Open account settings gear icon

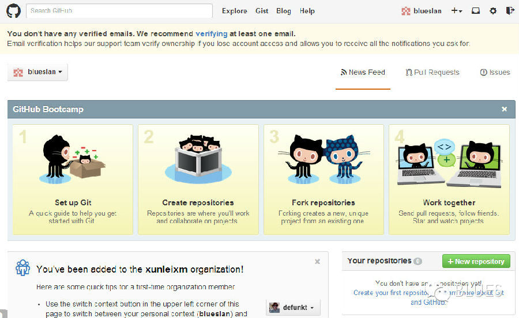[493, 11]
